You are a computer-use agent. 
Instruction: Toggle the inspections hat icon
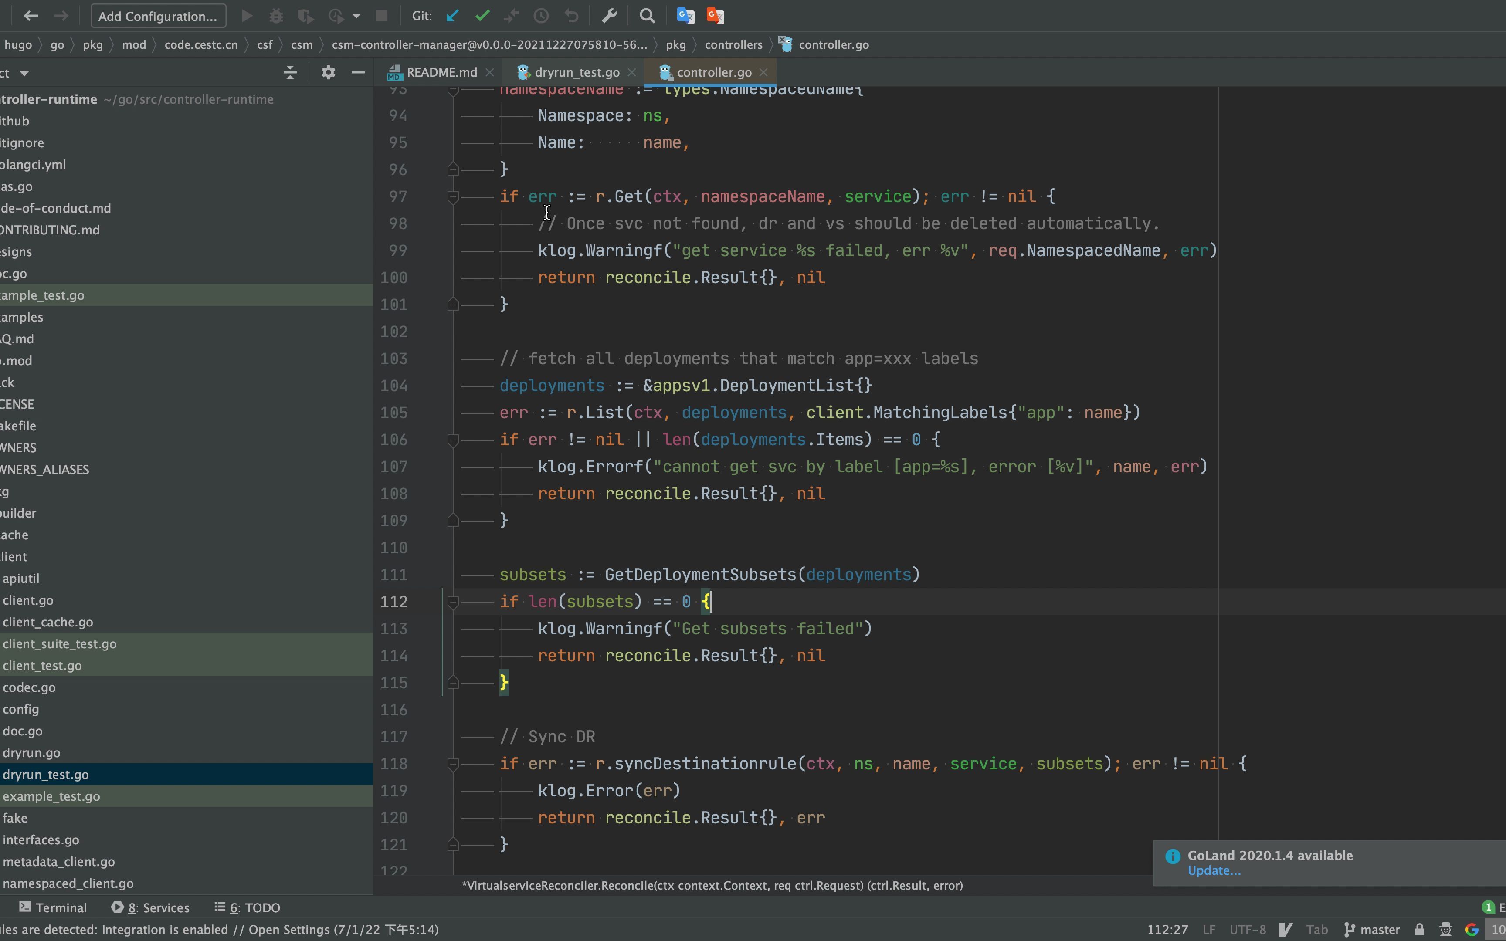(x=1445, y=929)
